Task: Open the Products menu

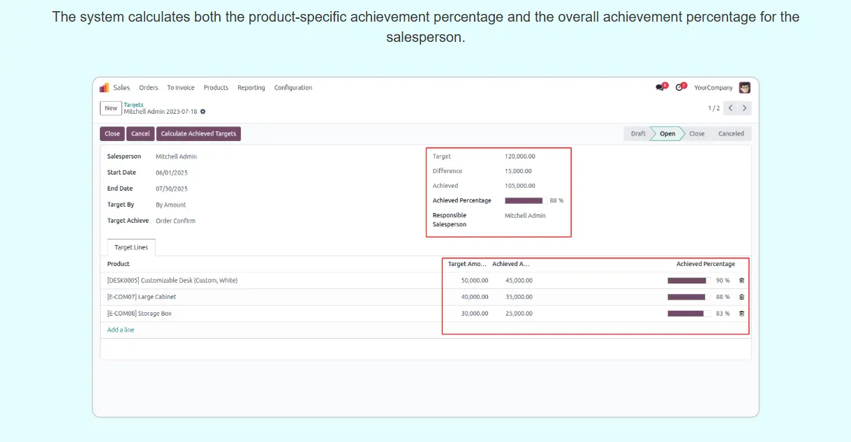Action: click(216, 88)
